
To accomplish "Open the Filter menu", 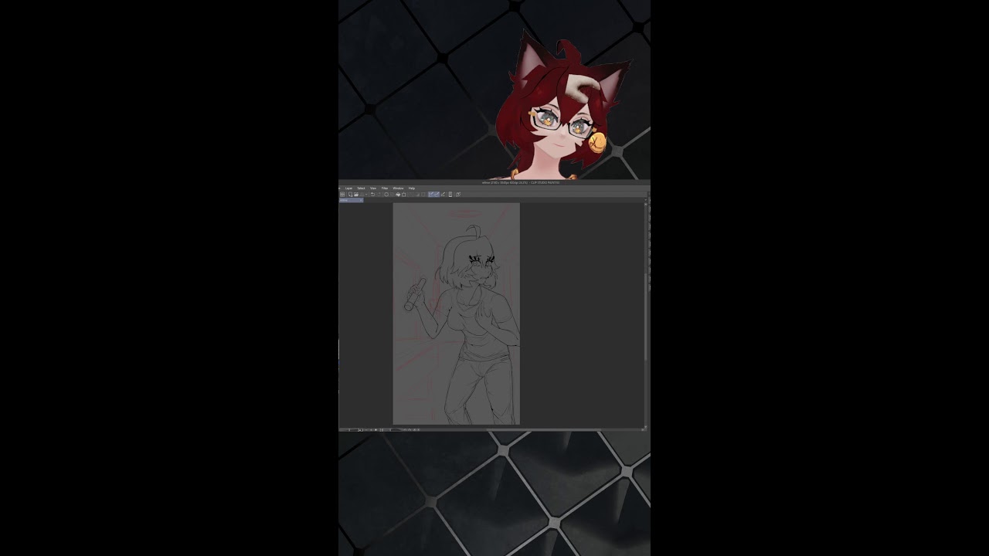I will [x=385, y=188].
